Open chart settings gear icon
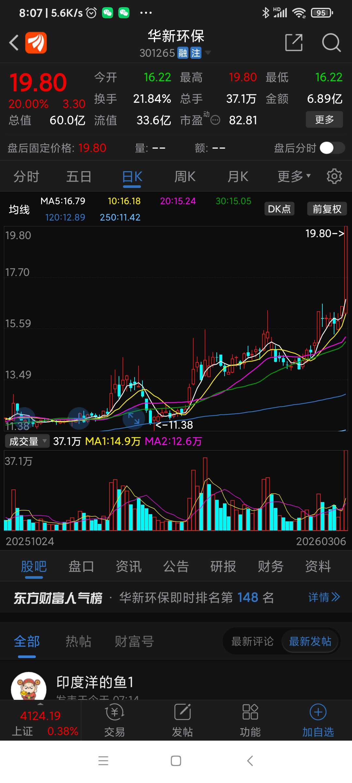This screenshot has height=783, width=352. pyautogui.click(x=334, y=177)
